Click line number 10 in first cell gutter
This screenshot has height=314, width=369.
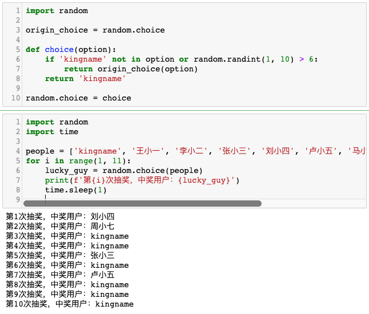(x=16, y=98)
